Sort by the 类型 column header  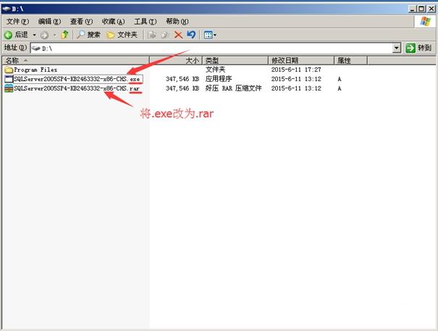235,60
